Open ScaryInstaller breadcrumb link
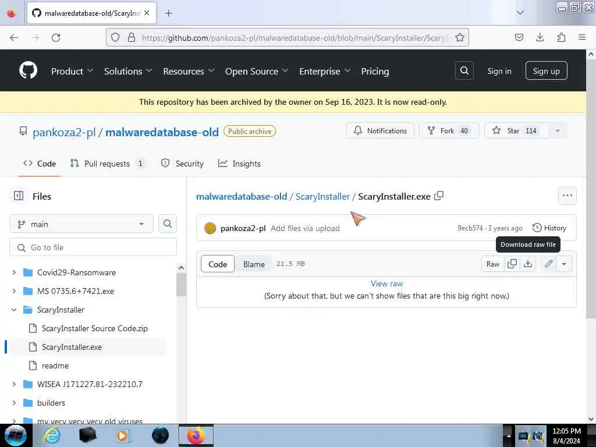 pos(322,196)
